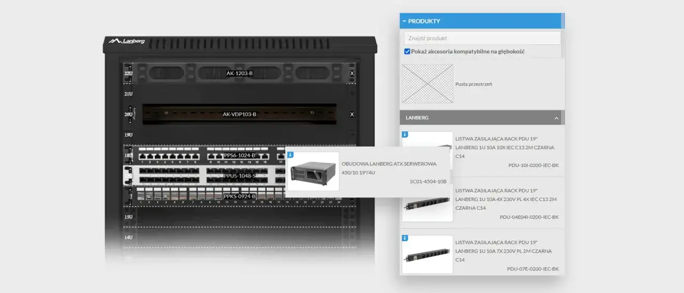Remove the AK-VDP103-B panel with its X
Screen dimensions: 684x293
pyautogui.click(x=352, y=114)
